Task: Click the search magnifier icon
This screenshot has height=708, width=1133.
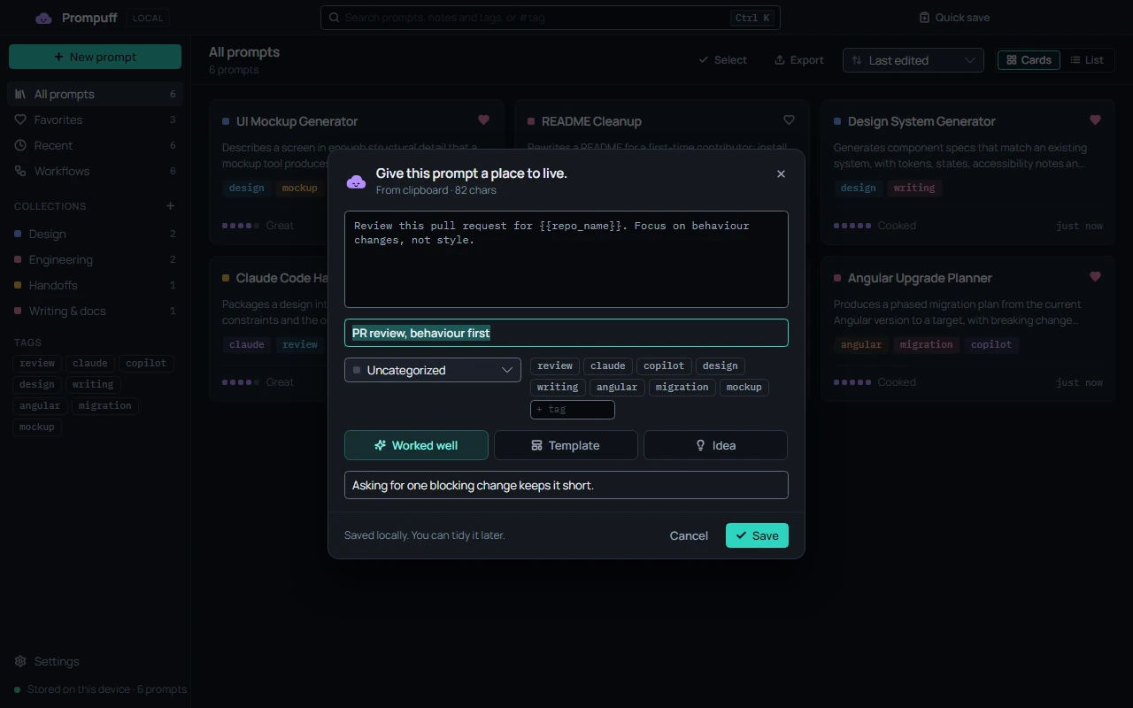Action: tap(334, 18)
